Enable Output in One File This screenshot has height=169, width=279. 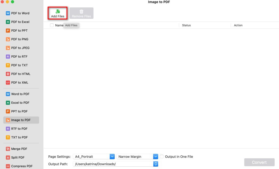(x=162, y=157)
